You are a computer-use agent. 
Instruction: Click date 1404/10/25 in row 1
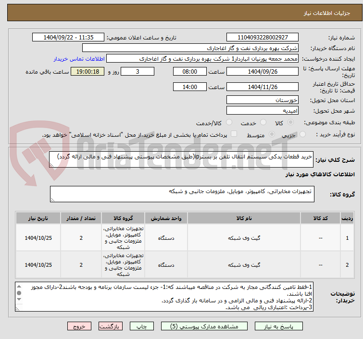(x=38, y=238)
